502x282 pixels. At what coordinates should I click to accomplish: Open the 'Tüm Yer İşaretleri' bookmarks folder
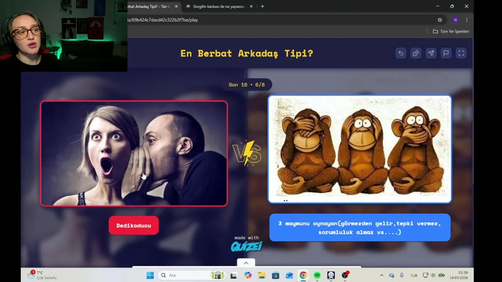pos(451,31)
